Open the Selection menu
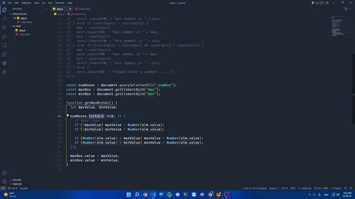 click(26, 3)
